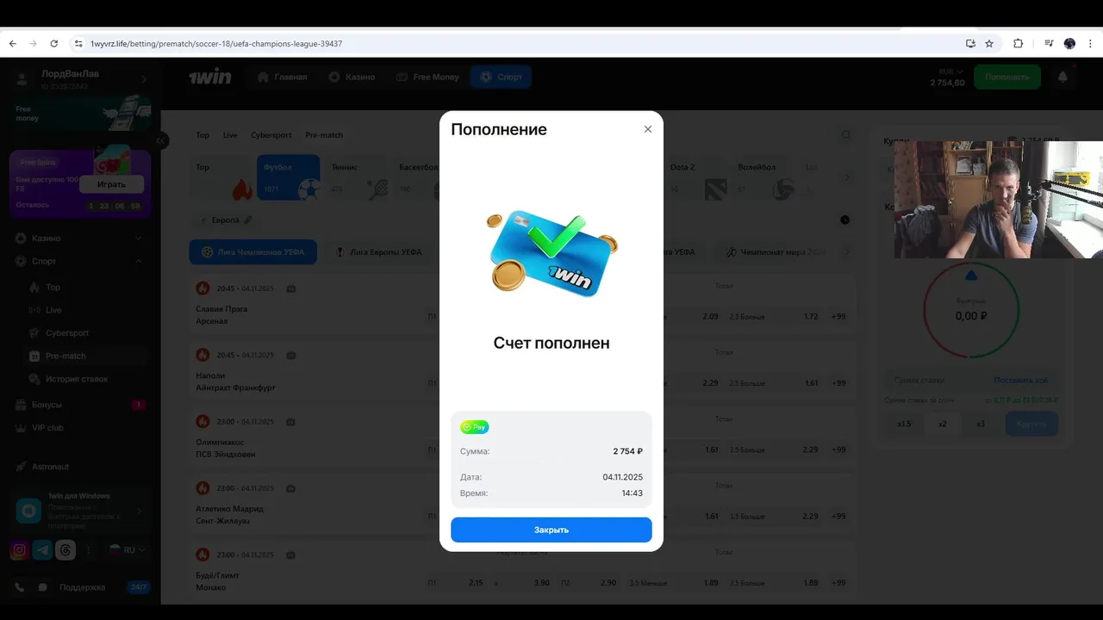Open +99 markets for Славия Прага match
The width and height of the screenshot is (1103, 620).
click(x=838, y=317)
